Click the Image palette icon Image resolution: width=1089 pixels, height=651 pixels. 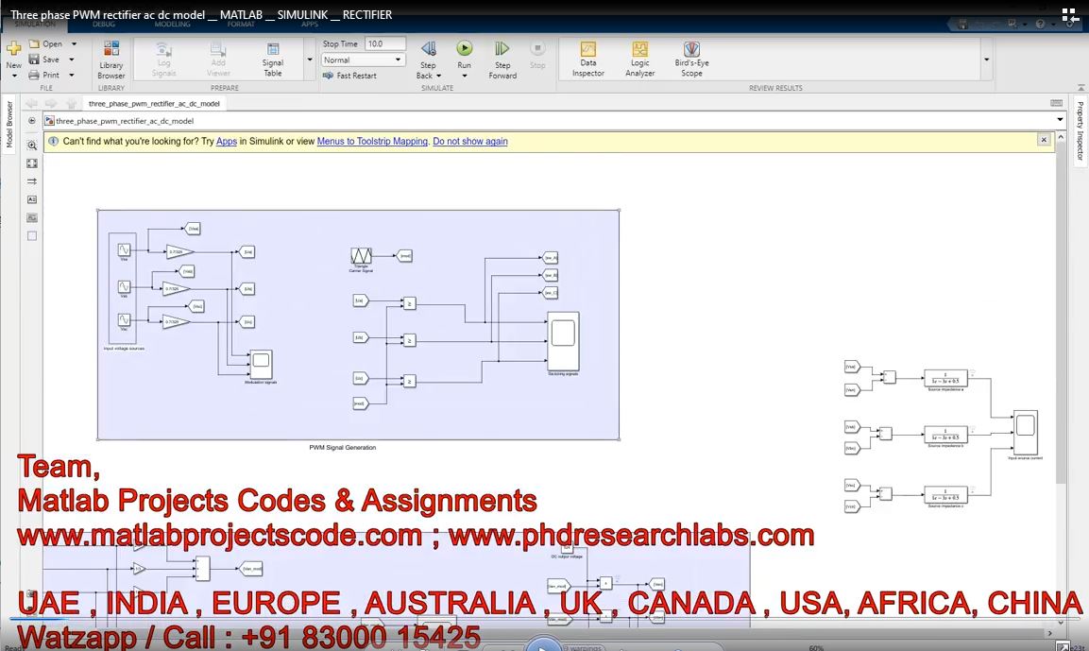tap(32, 217)
